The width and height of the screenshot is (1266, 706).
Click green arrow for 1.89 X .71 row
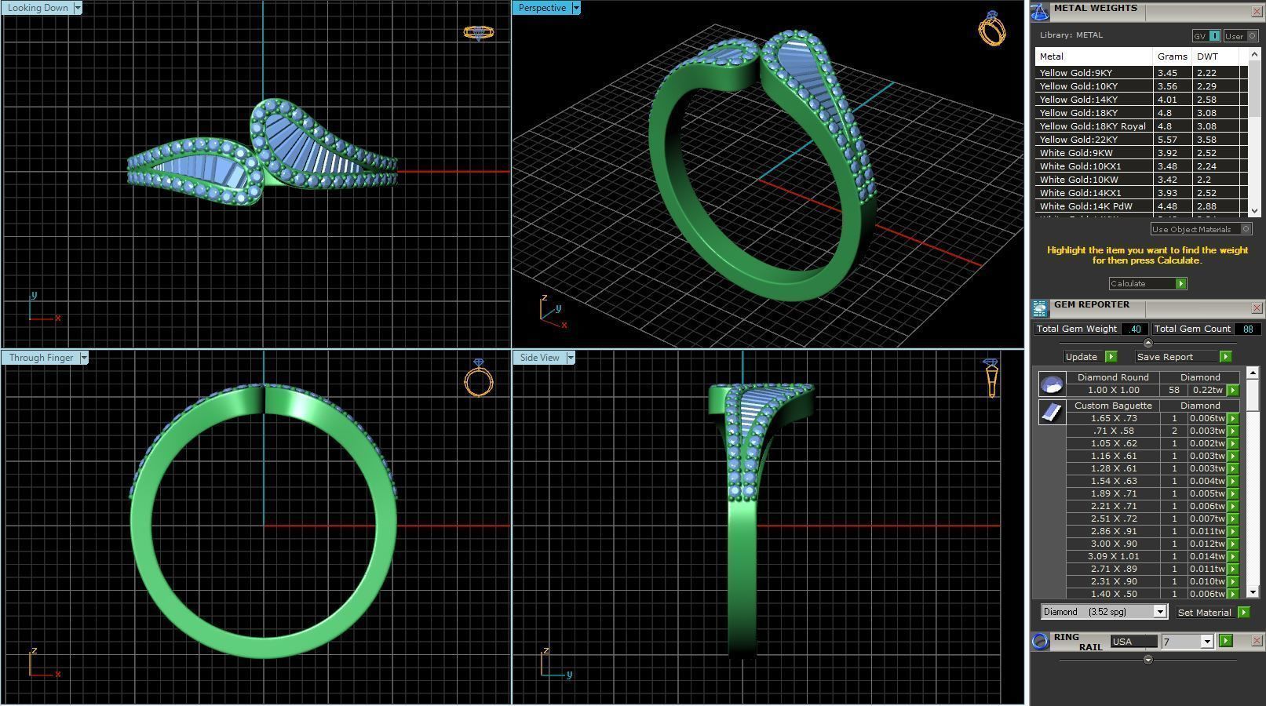point(1233,493)
